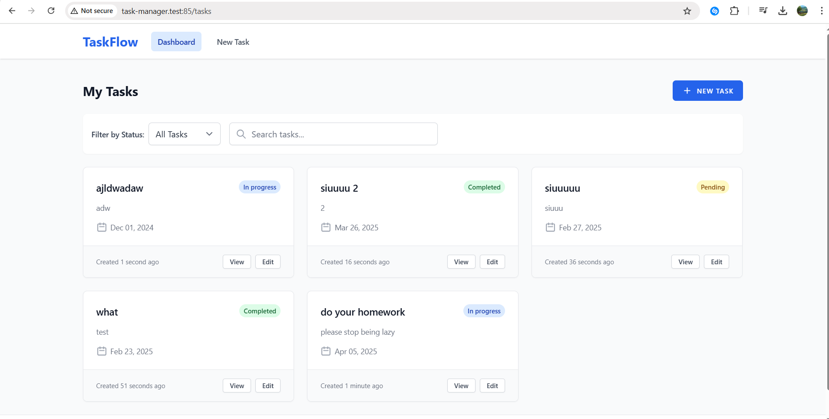This screenshot has width=829, height=419.
Task: Click 'please stop being lazy' description
Action: pos(357,332)
